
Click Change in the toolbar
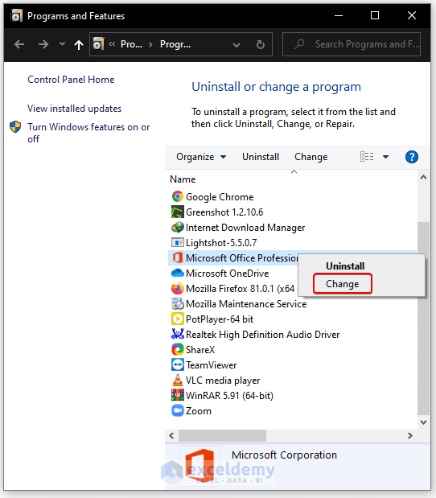tap(311, 157)
